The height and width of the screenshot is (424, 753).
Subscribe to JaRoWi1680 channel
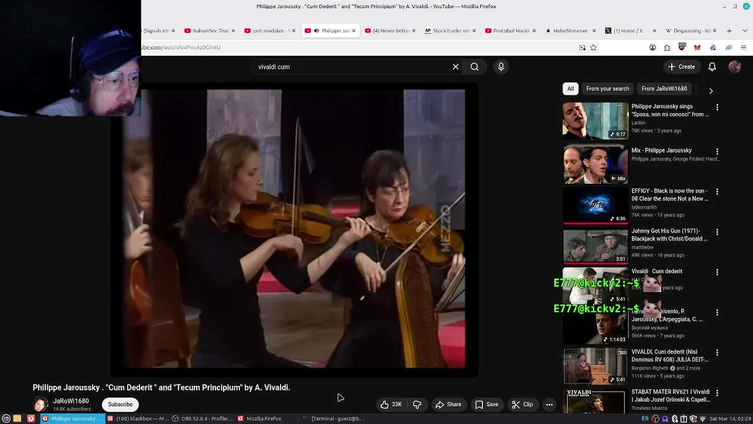point(120,405)
